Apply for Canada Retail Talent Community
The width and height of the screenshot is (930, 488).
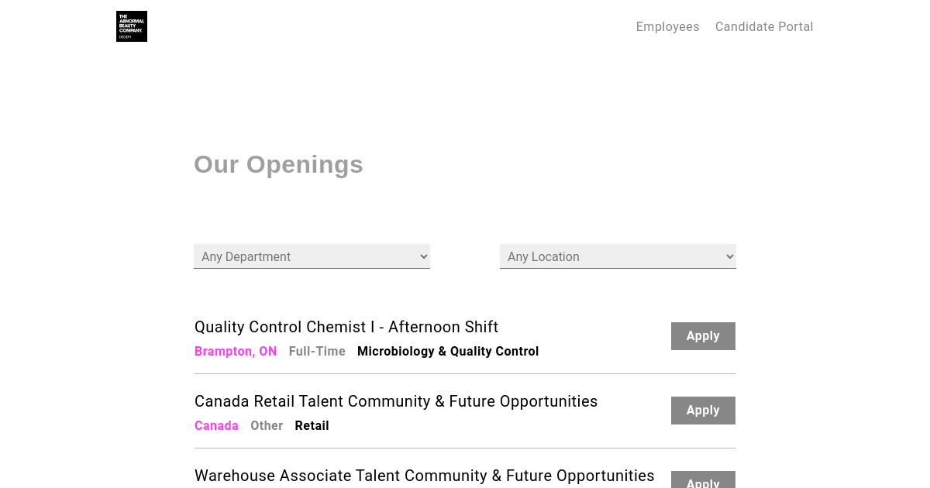[703, 411]
